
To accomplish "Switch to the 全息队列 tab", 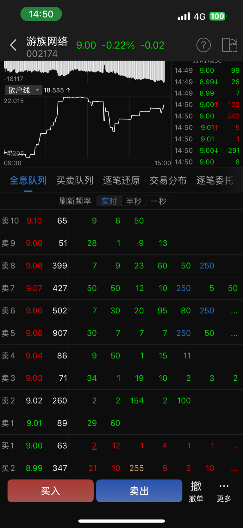I will coord(28,180).
